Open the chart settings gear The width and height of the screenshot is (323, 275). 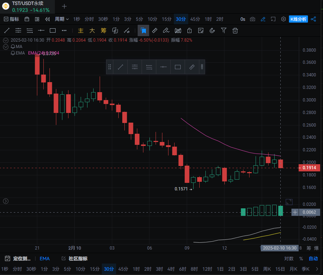[283, 19]
